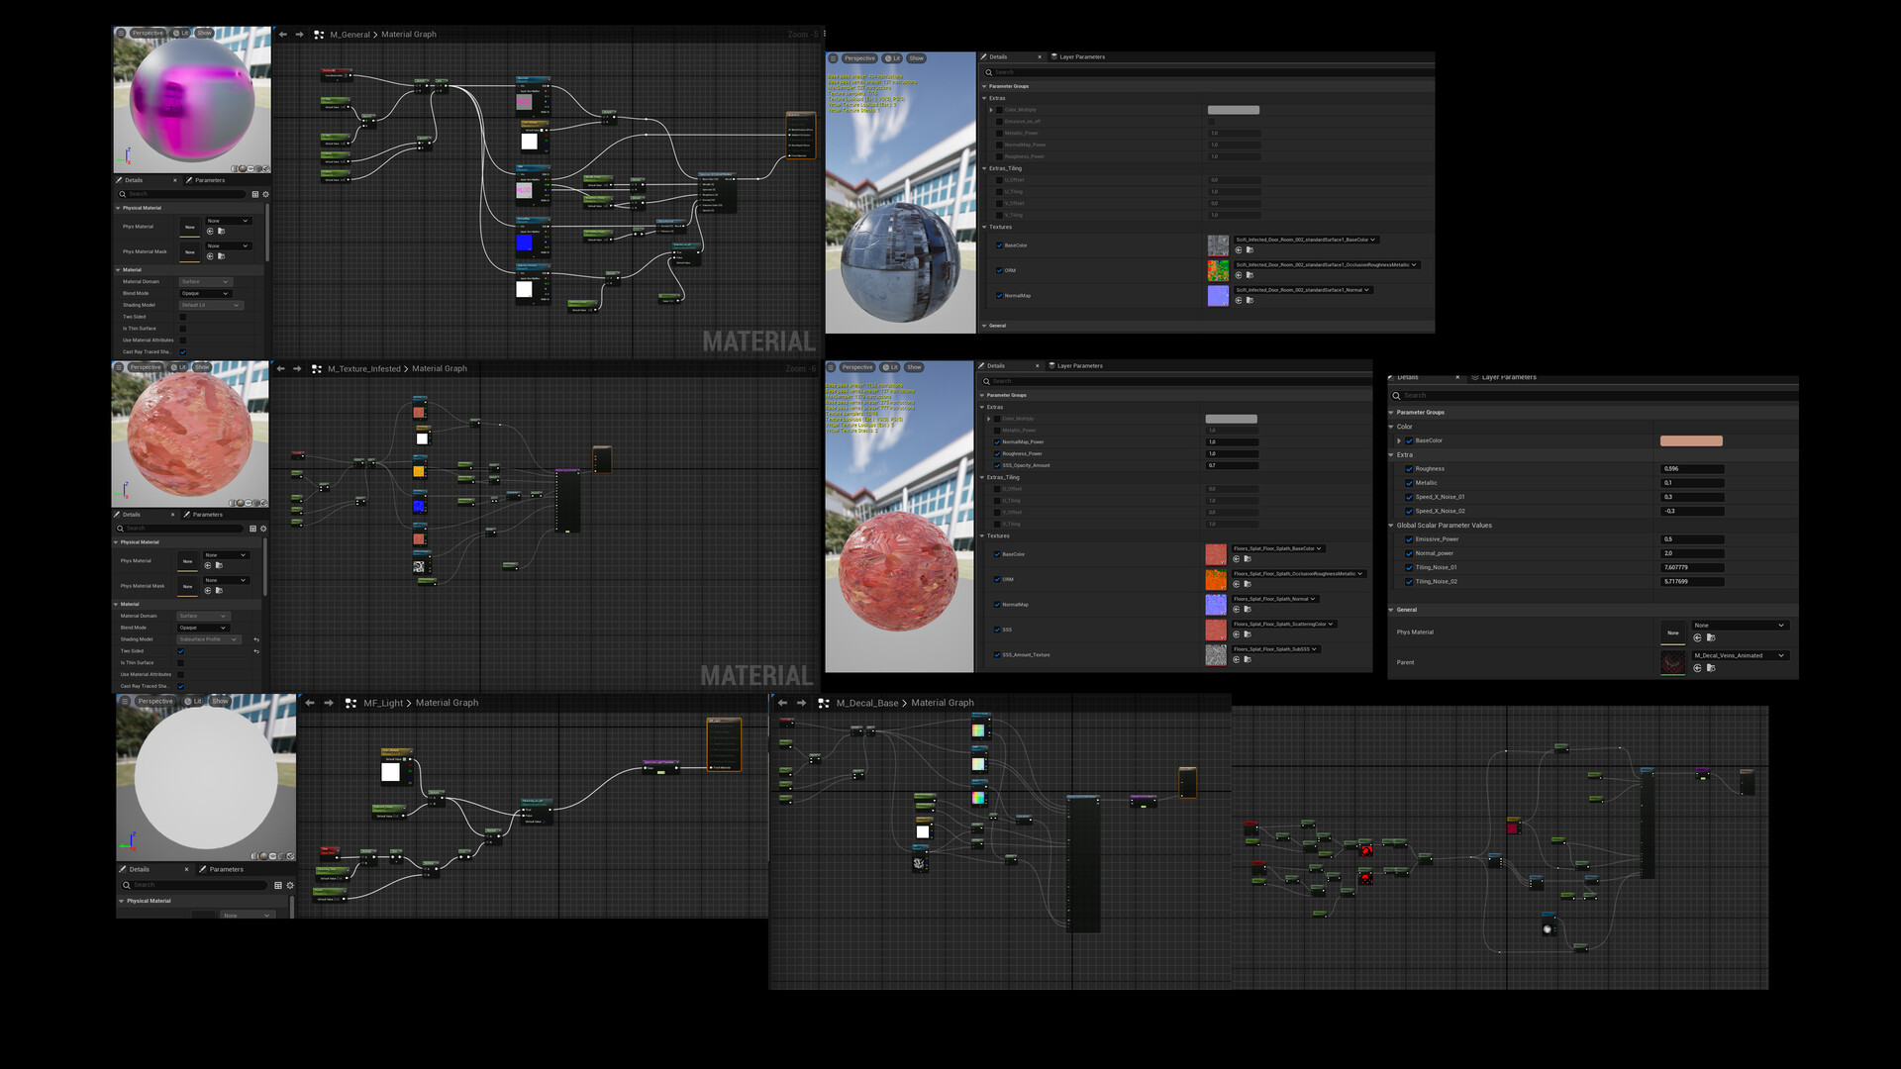The height and width of the screenshot is (1069, 1901).
Task: Switch to Parameters tab in M_General panel
Action: point(209,180)
